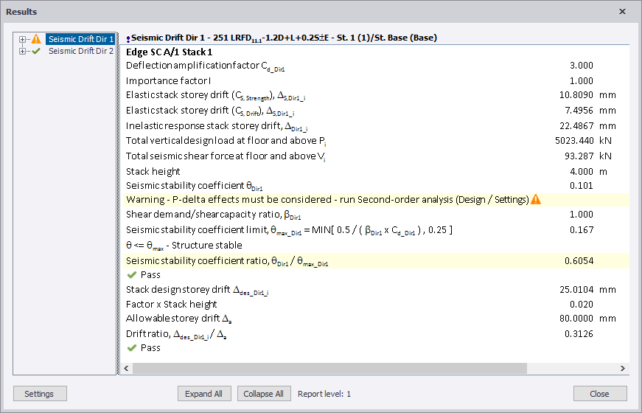Close the Results dialog with X
This screenshot has width=642, height=413.
coord(622,12)
